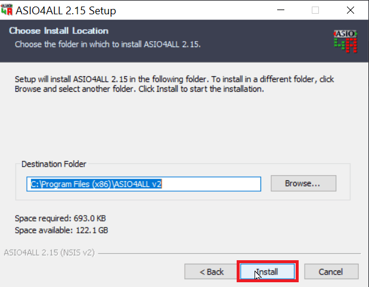The image size is (369, 287).
Task: Click the "Space available: 122.1 GB" text
Action: 61,230
